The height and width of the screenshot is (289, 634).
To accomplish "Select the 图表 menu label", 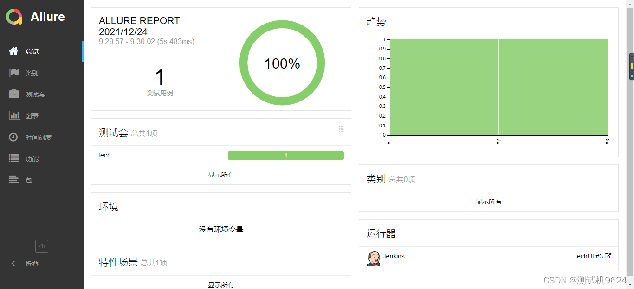I will tap(32, 116).
